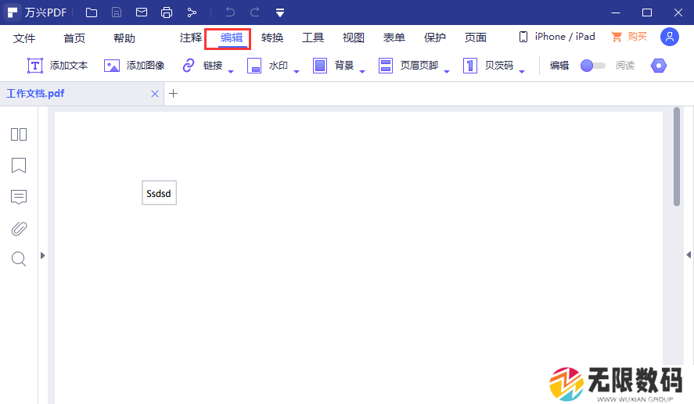The width and height of the screenshot is (694, 404).
Task: Click the share icon in title bar
Action: [192, 13]
